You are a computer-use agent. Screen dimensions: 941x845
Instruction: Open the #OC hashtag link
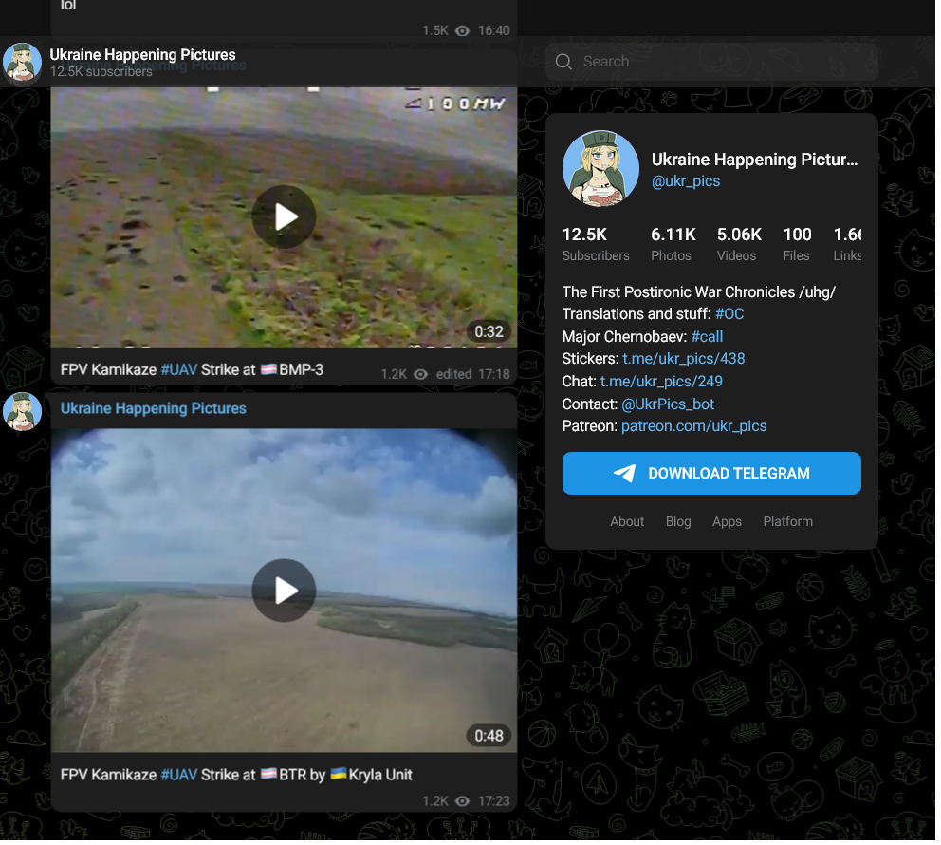[729, 314]
